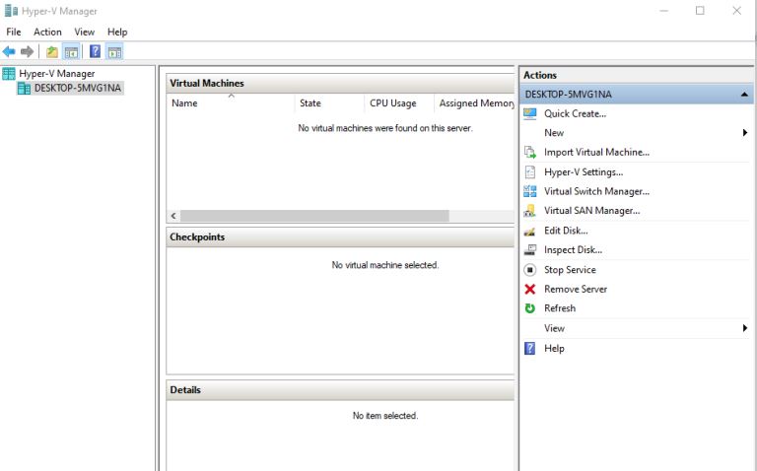
Task: Click the Actions pane title
Action: tap(540, 75)
